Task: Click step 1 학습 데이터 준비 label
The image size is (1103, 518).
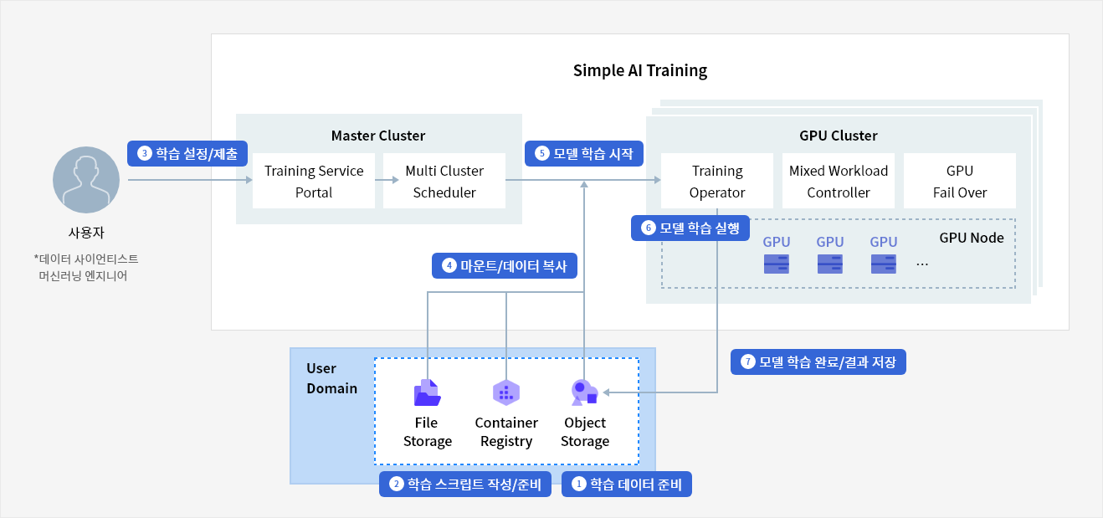Action: 626,485
